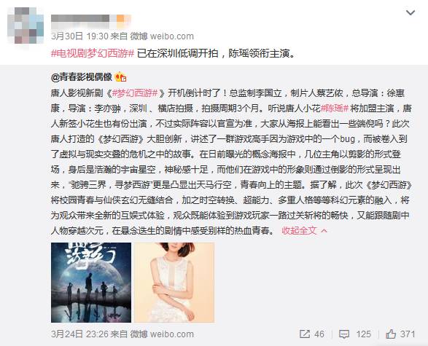This screenshot has height=346, width=428.
Task: Click the like count 371
Action: coord(408,334)
